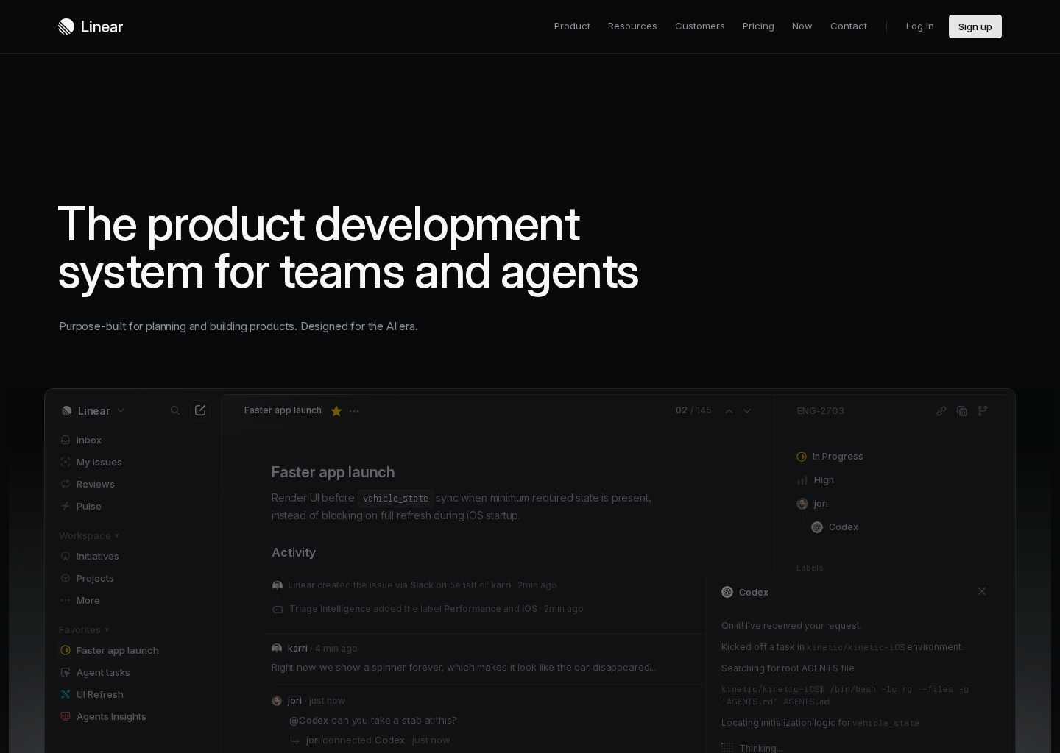Open Pulse from the sidebar
The height and width of the screenshot is (753, 1060).
tap(88, 506)
